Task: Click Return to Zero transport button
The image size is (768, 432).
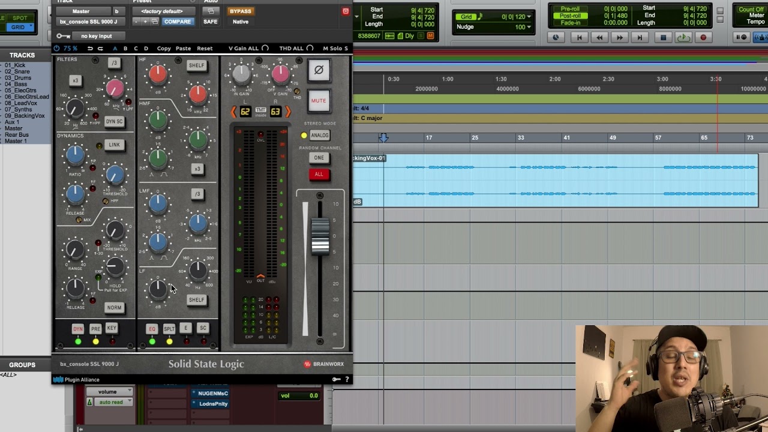Action: pos(579,37)
